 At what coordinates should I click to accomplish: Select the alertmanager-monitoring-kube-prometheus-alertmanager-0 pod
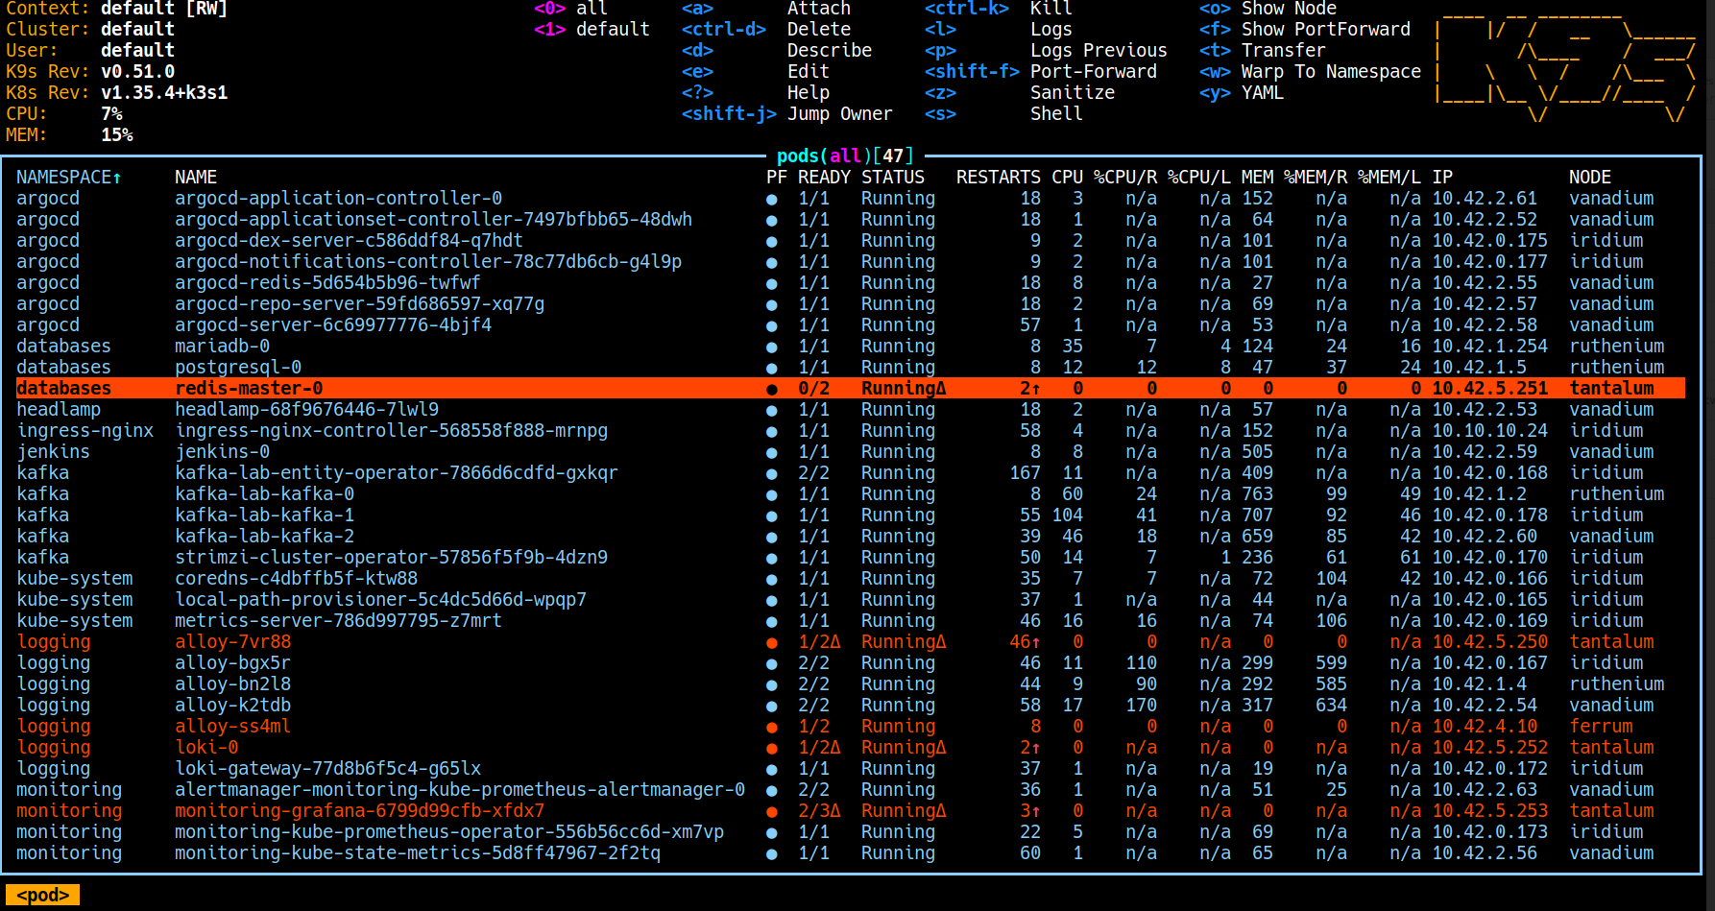460,790
